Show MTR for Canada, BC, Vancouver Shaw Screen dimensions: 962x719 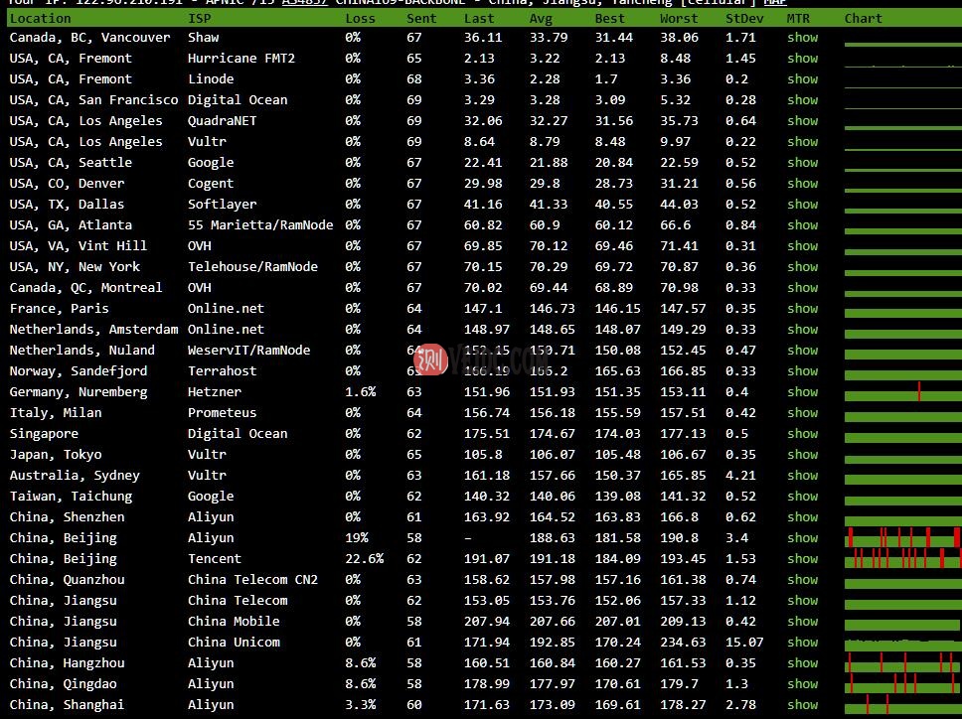coord(802,37)
